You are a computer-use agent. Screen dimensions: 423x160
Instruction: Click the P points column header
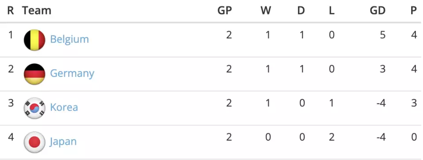(414, 11)
